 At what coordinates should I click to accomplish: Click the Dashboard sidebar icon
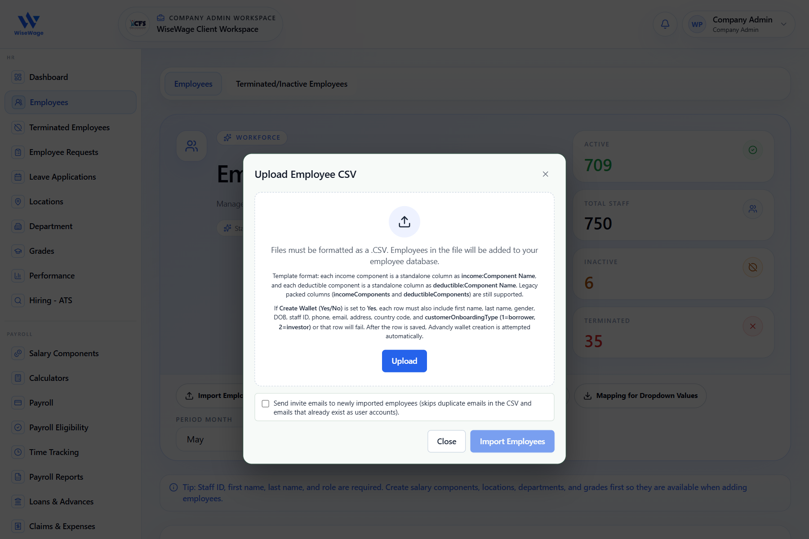pos(18,77)
